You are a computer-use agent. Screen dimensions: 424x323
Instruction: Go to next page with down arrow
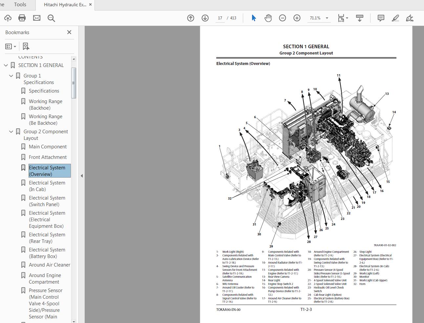click(205, 18)
